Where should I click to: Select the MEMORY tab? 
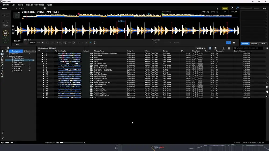(245, 44)
